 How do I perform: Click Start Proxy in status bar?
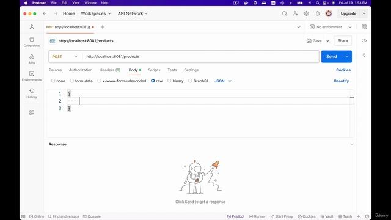coord(282,216)
